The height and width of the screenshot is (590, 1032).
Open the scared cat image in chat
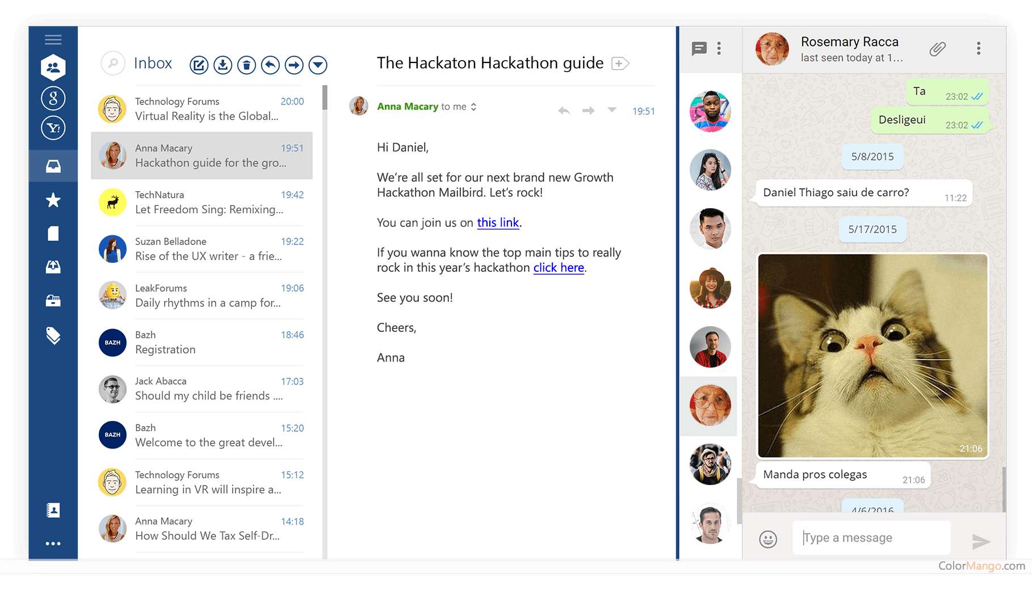pyautogui.click(x=872, y=355)
